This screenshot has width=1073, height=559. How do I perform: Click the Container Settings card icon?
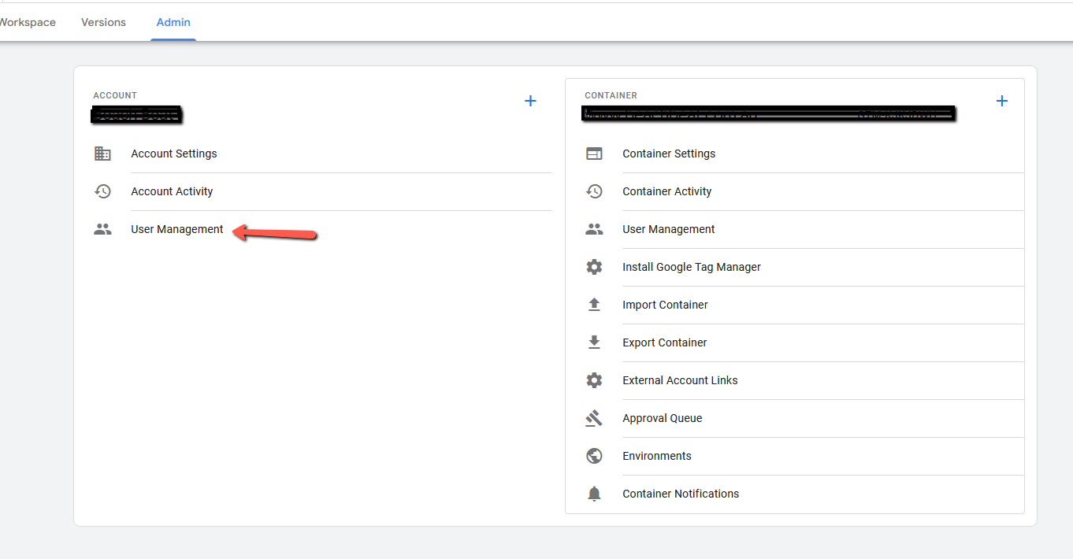coord(594,154)
